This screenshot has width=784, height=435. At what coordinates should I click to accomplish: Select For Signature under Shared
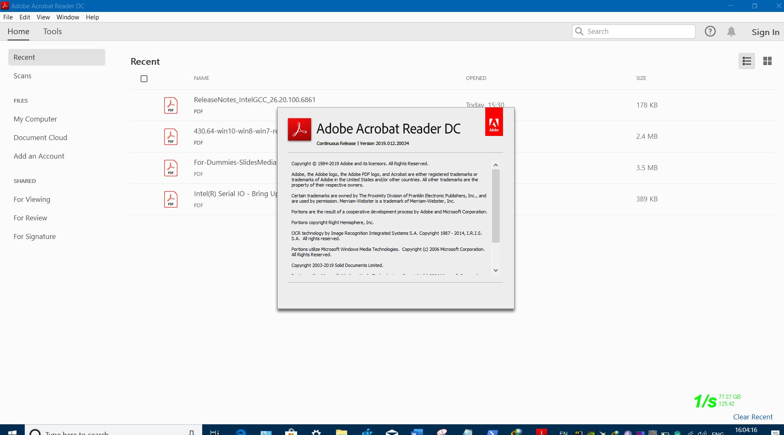35,236
